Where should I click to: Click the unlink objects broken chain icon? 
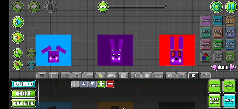31,65
